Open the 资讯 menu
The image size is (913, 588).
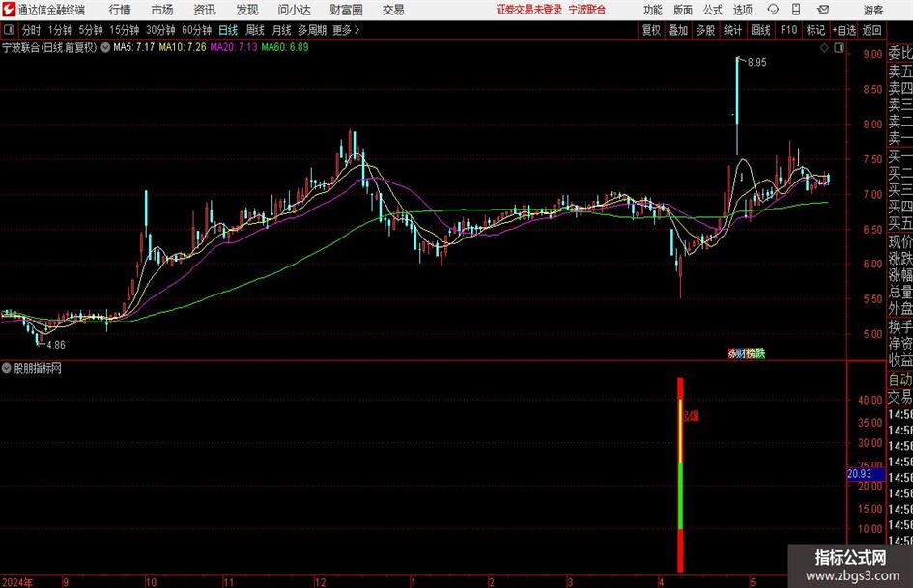pyautogui.click(x=205, y=10)
